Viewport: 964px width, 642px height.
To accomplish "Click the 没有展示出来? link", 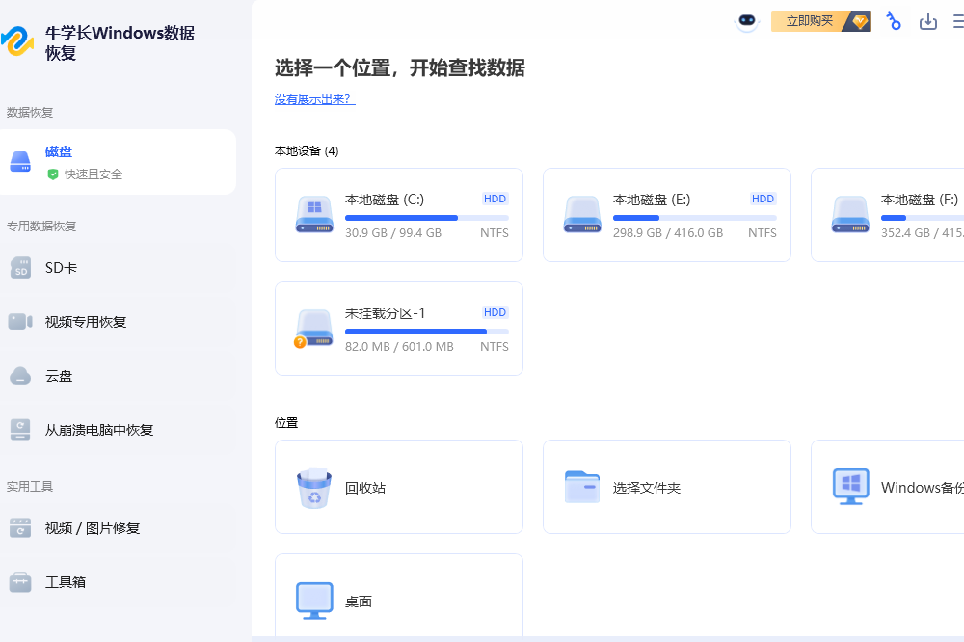I will (314, 99).
